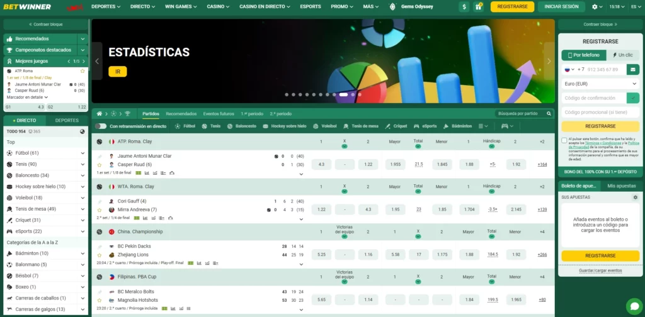Open the country phone code dropdown
645x317 pixels.
pyautogui.click(x=569, y=69)
